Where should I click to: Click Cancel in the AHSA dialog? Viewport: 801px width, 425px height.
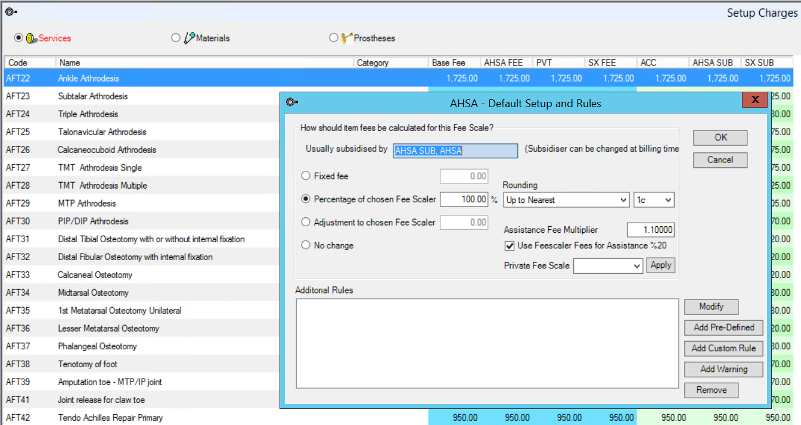(721, 160)
